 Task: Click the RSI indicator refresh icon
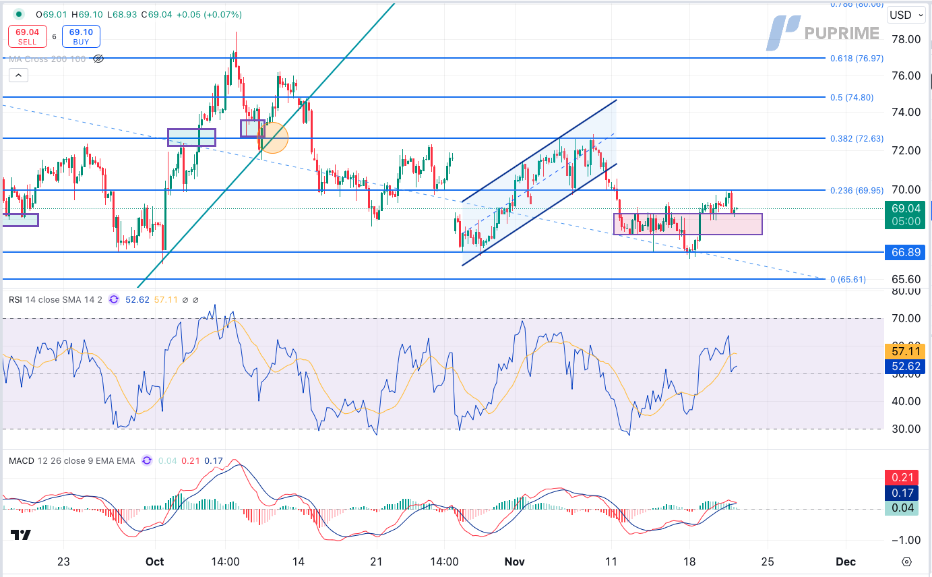pyautogui.click(x=113, y=299)
